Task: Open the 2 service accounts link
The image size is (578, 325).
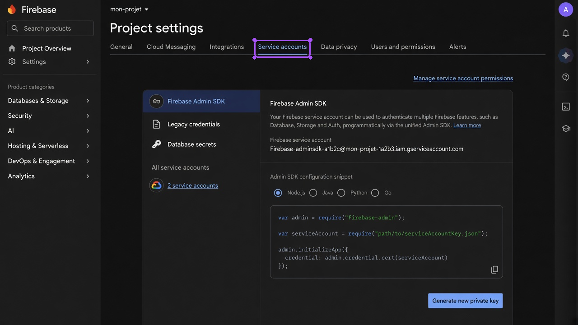Action: tap(193, 186)
